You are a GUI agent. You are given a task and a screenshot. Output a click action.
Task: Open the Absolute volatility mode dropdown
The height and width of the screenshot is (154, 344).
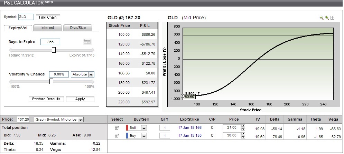coord(91,75)
